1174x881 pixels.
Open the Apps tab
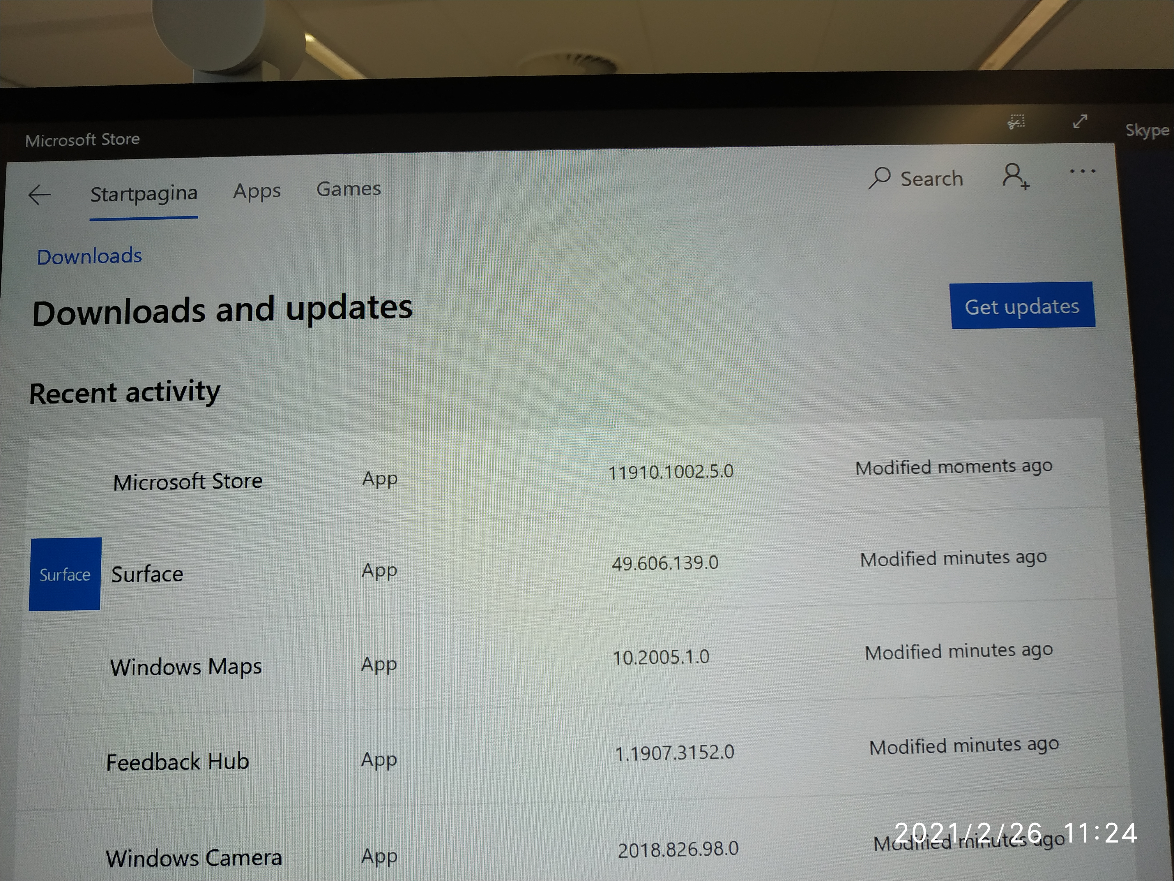[257, 191]
